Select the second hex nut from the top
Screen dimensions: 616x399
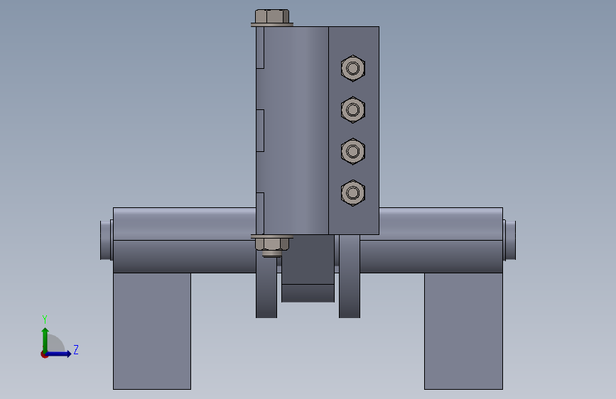pyautogui.click(x=353, y=109)
